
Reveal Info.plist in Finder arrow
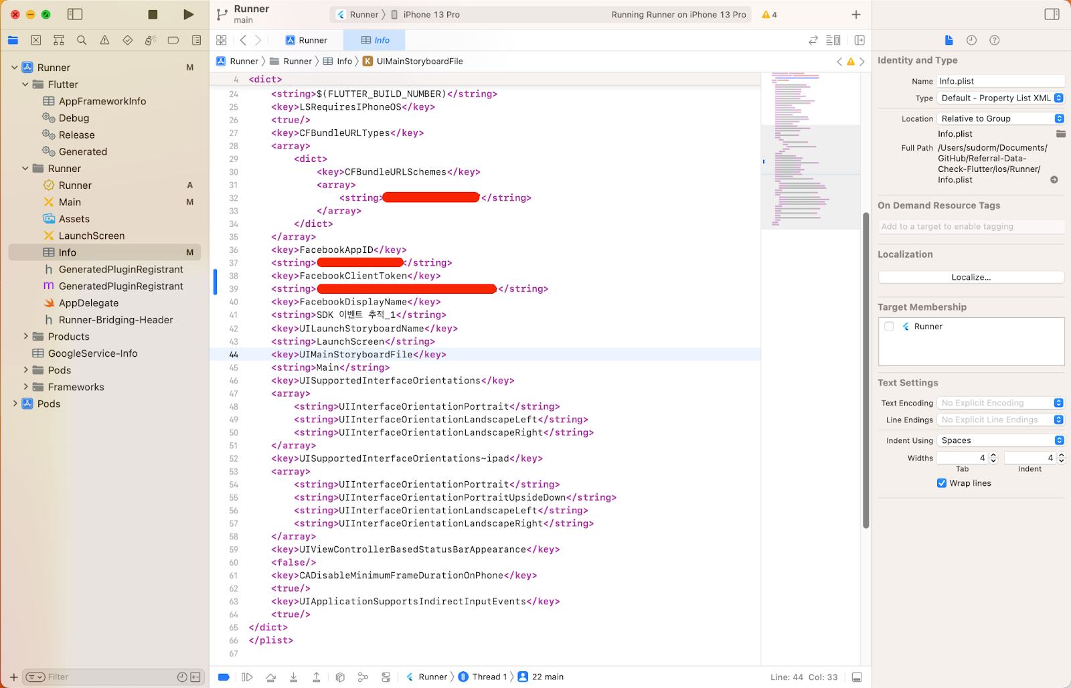tap(1054, 180)
